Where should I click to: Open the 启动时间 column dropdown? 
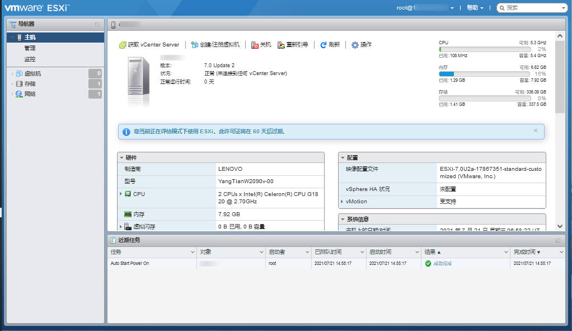(x=417, y=252)
